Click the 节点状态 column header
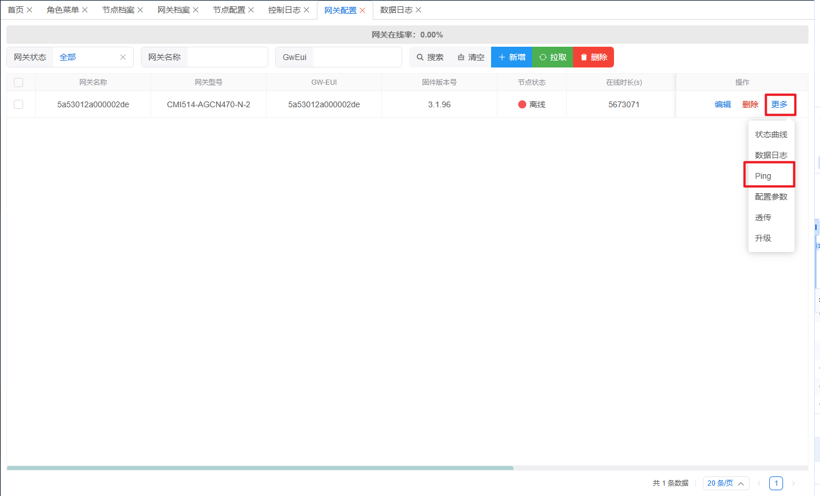 click(x=532, y=82)
